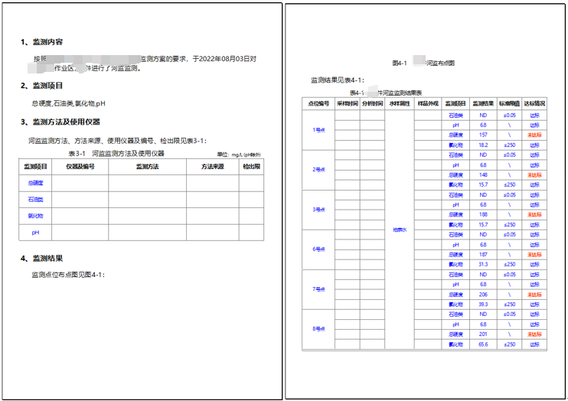Image resolution: width=568 pixels, height=401 pixels.
Task: Click the 206 result value for 7号点
Action: click(483, 294)
